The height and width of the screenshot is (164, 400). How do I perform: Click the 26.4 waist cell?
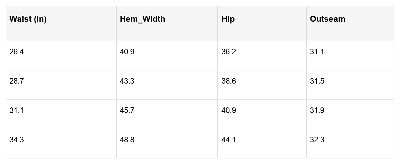click(16, 52)
